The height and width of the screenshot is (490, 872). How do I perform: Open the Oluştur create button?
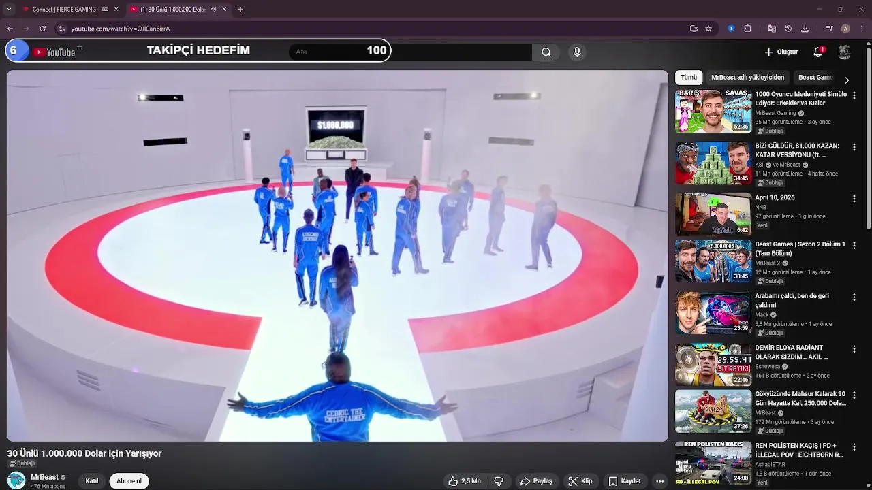click(x=781, y=52)
